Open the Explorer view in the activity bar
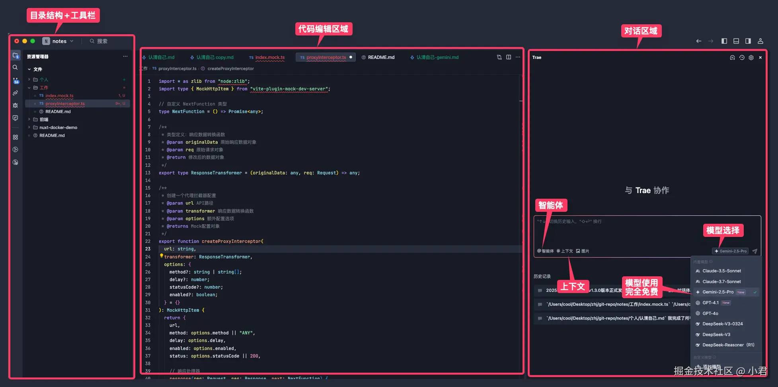The image size is (778, 387). [x=16, y=55]
